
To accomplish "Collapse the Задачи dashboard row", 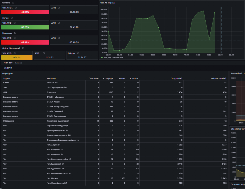I will click(7, 68).
